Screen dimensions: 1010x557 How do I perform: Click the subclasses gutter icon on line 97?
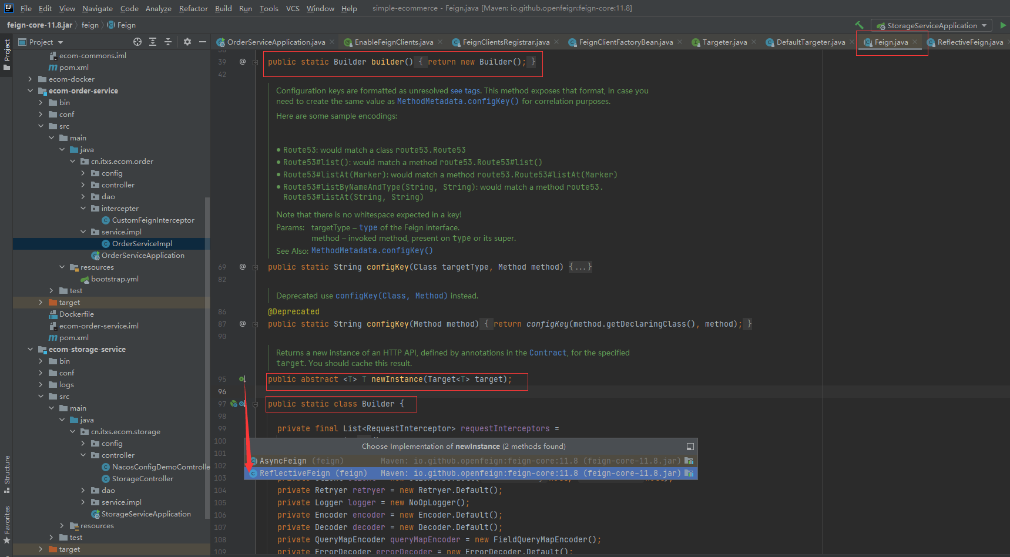coord(241,404)
